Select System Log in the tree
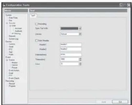132x105 pixels. [x=14, y=39]
